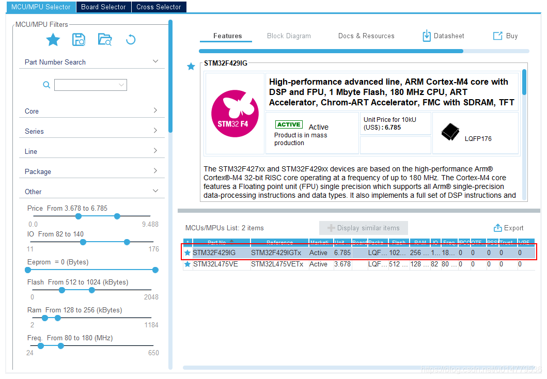Click the filters panel vertical scrollbar

tap(170, 76)
